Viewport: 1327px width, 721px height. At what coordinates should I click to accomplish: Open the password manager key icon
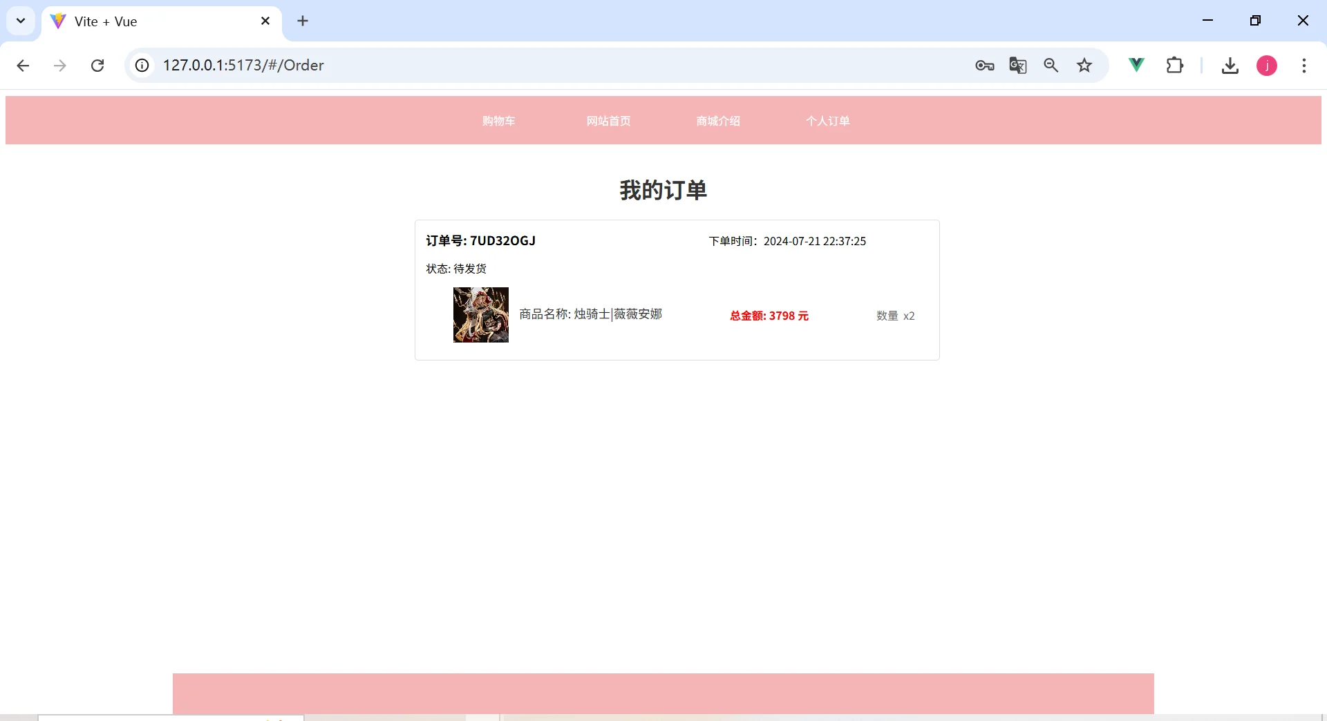tap(985, 66)
